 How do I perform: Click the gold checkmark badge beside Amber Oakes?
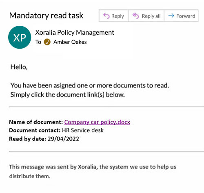tap(47, 42)
